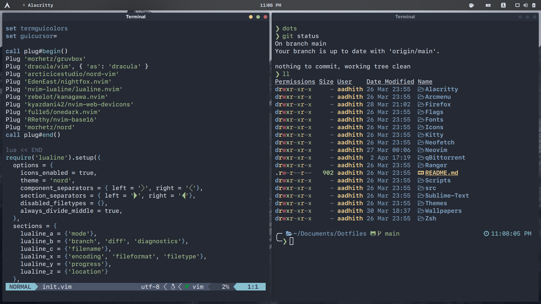Open the 11:08 PM clock calendar menu
541x304 pixels.
[x=270, y=5]
